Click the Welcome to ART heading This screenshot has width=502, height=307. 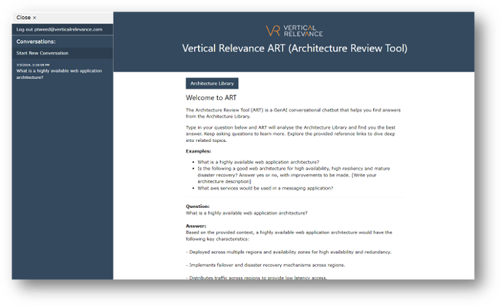coord(211,97)
